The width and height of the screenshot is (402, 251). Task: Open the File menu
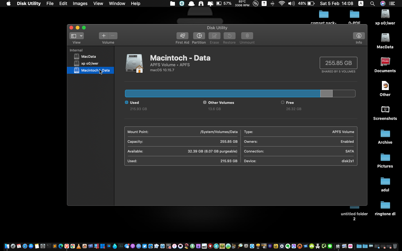point(50,3)
